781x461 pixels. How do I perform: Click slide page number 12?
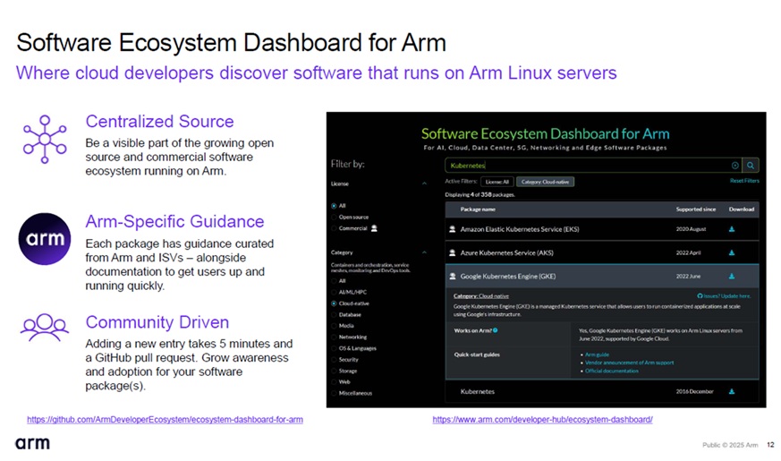click(x=770, y=445)
